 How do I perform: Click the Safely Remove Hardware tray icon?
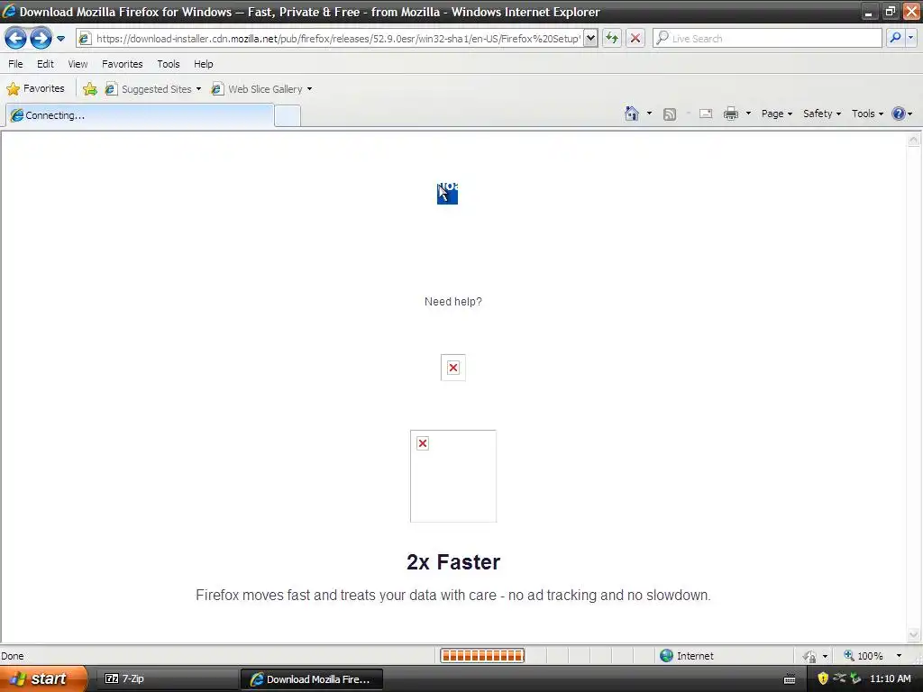[x=855, y=679]
